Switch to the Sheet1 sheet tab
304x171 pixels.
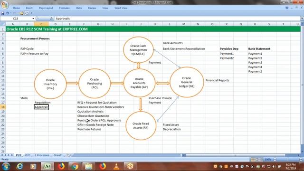pyautogui.click(x=58, y=155)
